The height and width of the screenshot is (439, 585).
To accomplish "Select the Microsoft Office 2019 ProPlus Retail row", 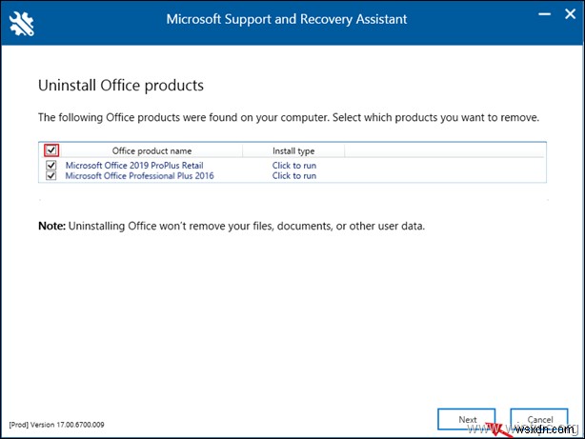I will coord(133,165).
